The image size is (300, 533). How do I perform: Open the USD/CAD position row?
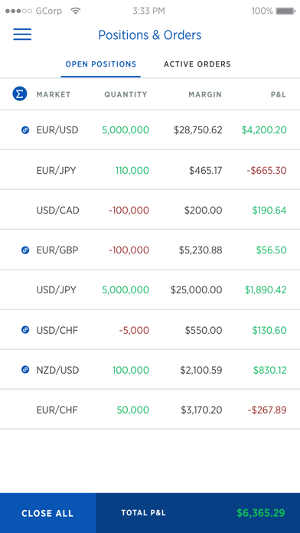(150, 210)
